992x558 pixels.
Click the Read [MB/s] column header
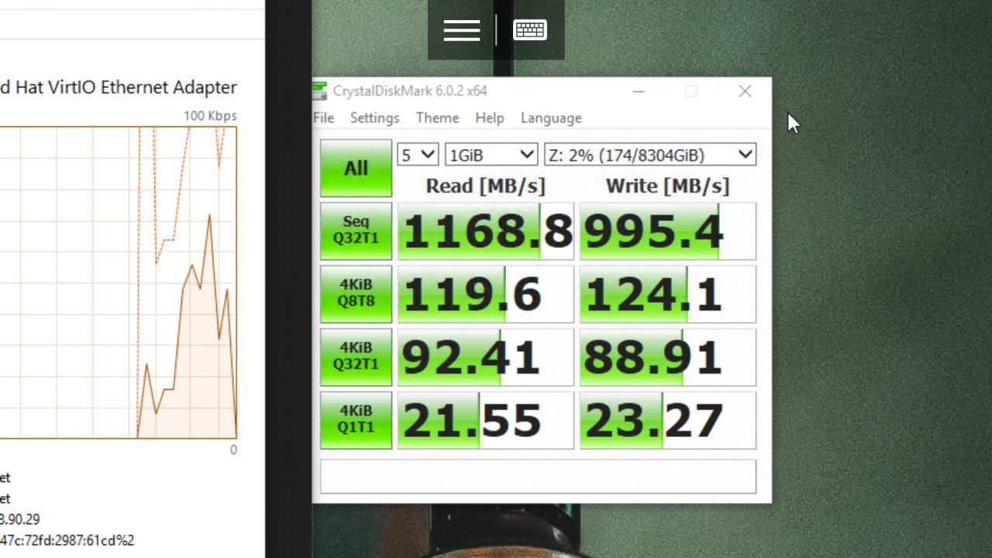click(x=486, y=186)
